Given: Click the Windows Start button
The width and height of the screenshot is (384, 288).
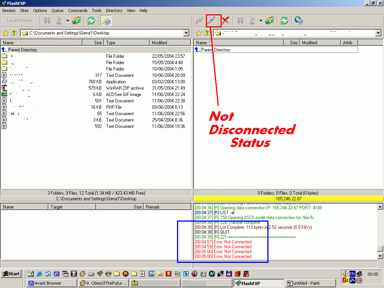Looking at the screenshot, I should coord(11,274).
